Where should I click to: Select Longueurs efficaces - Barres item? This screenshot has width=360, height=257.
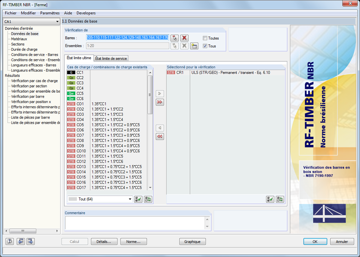34,65
